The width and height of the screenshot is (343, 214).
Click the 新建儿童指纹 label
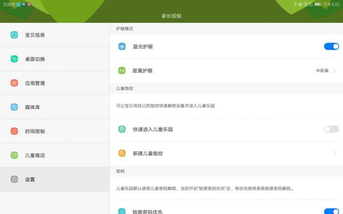(x=147, y=153)
